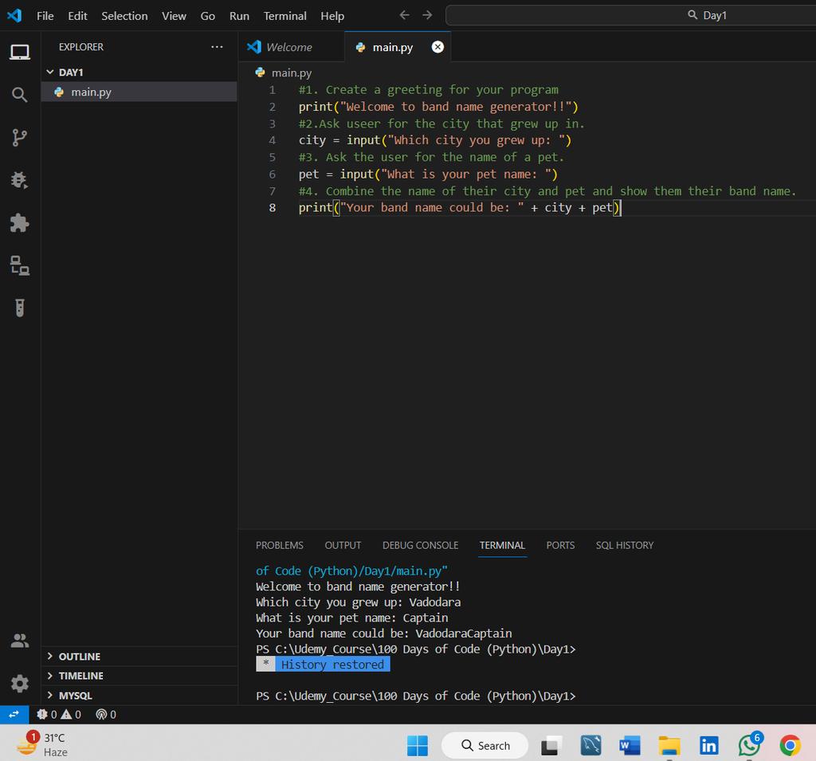Go back with the left arrow
The image size is (816, 761).
pos(404,15)
